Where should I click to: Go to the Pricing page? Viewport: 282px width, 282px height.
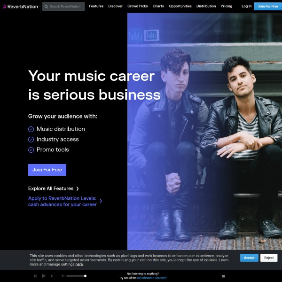(227, 6)
